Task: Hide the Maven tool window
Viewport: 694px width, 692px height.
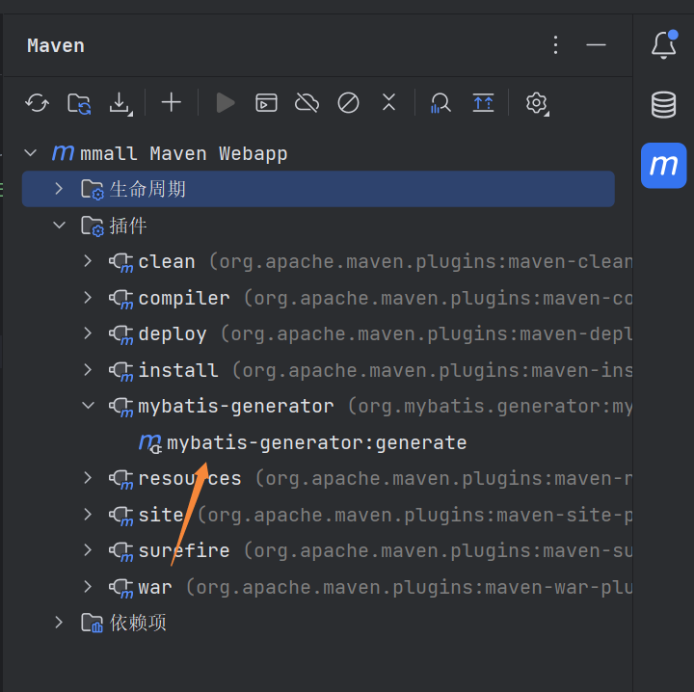Action: tap(596, 45)
